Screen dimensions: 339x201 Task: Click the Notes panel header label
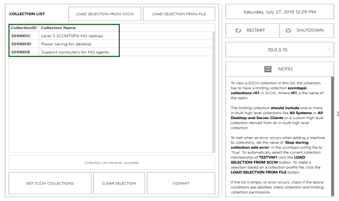tap(285, 69)
